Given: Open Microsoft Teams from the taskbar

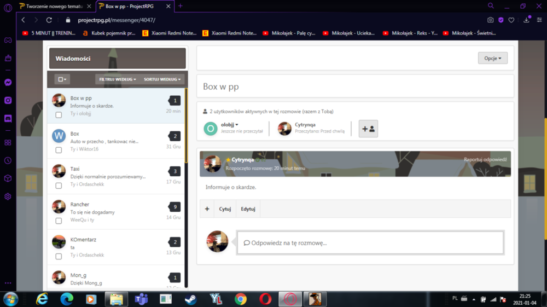Looking at the screenshot, I should (141, 299).
